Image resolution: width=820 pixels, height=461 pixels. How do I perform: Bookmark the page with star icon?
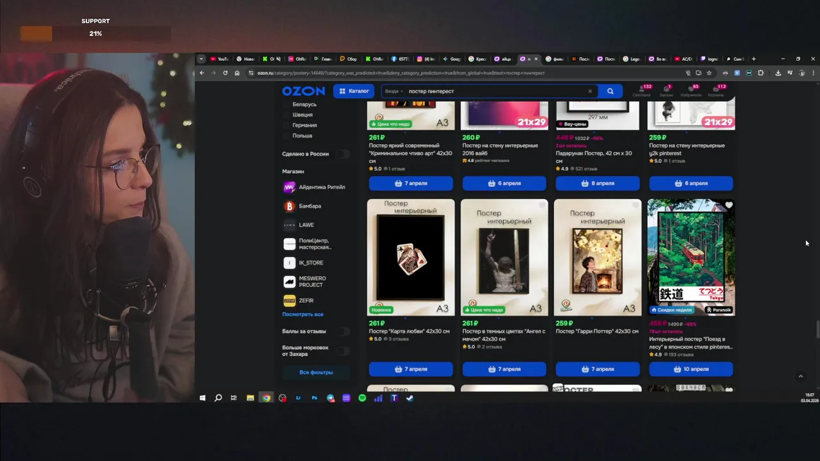[x=709, y=73]
